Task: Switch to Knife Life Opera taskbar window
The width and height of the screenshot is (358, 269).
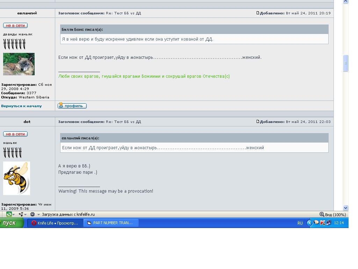Action: click(x=55, y=223)
